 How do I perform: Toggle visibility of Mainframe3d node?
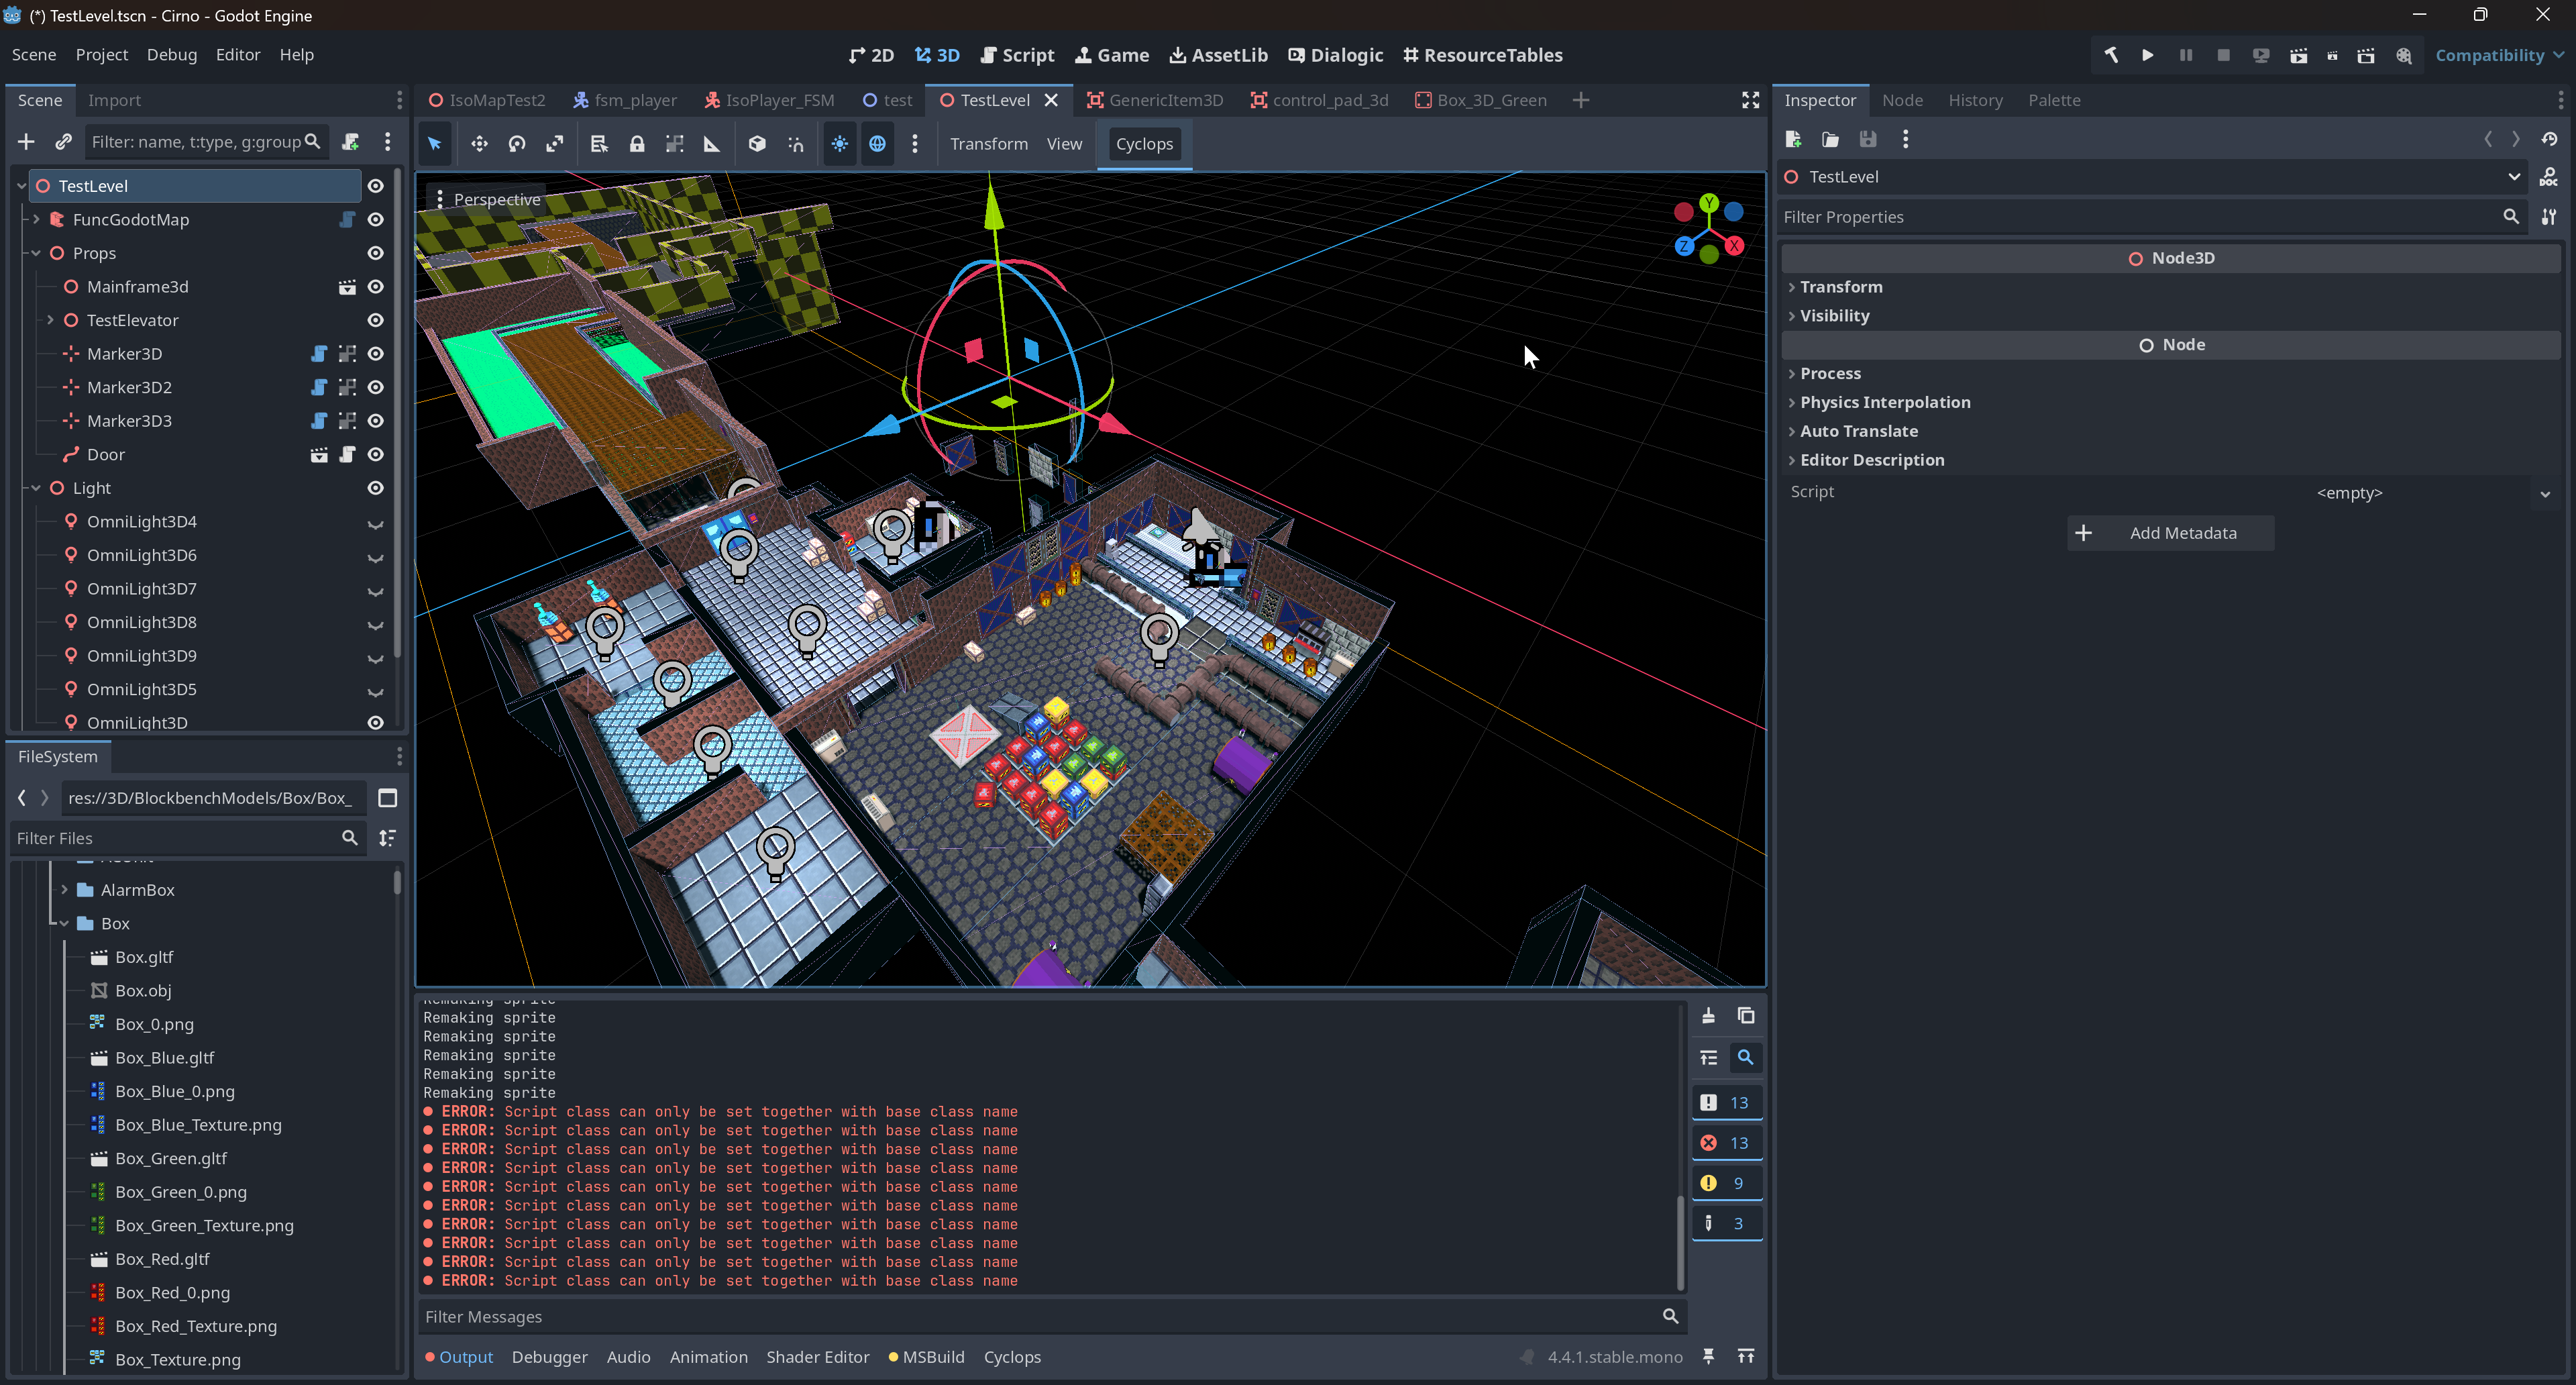coord(375,287)
